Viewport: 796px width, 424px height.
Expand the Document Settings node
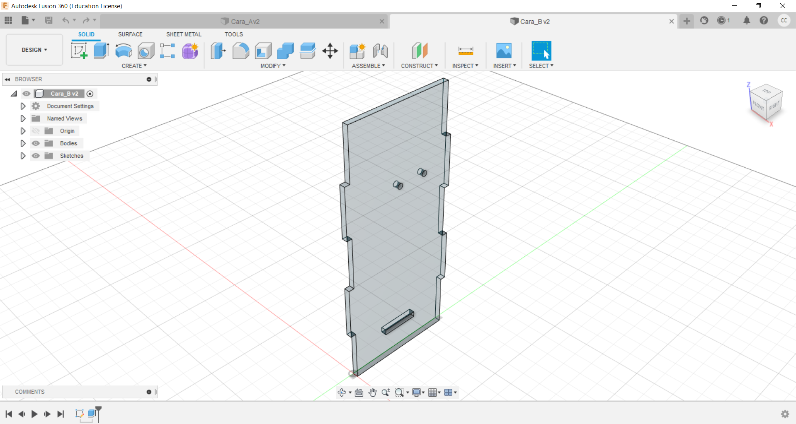tap(23, 106)
